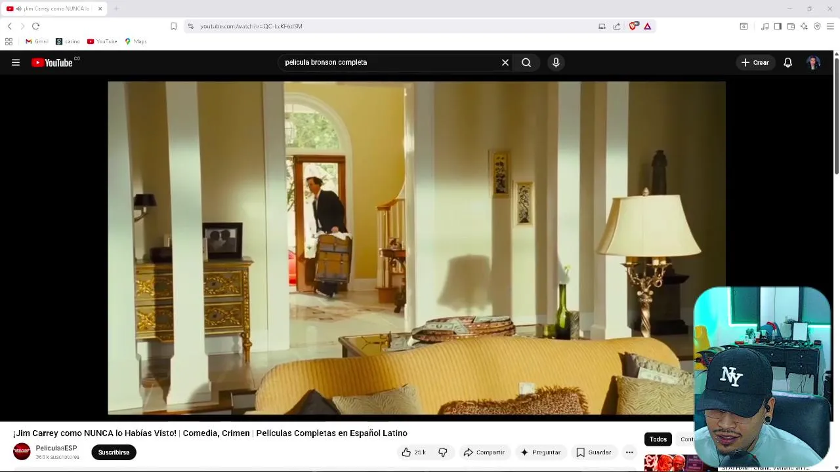The image size is (840, 472).
Task: Start voice search with the microphone
Action: click(556, 62)
